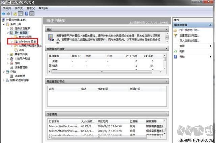216x143 pixels.
Task: Collapse the 最近查看的节点 section
Action: tap(167, 81)
